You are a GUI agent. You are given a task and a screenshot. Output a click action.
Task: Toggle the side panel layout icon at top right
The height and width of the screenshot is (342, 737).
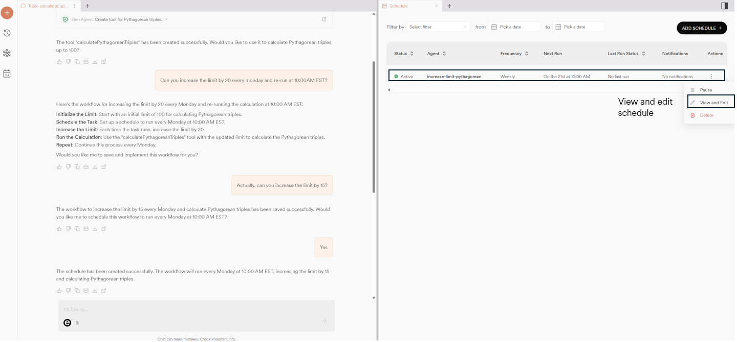725,6
